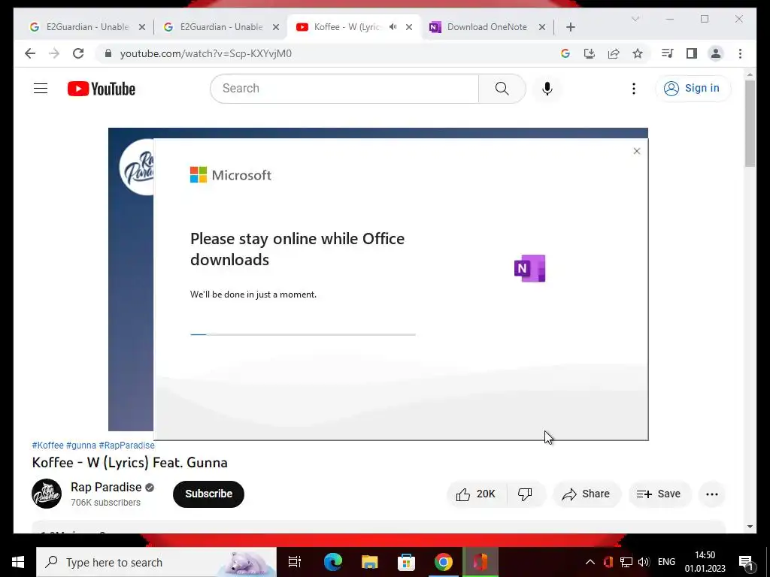Open YouTube settings three-dot menu
This screenshot has width=770, height=577.
[633, 89]
